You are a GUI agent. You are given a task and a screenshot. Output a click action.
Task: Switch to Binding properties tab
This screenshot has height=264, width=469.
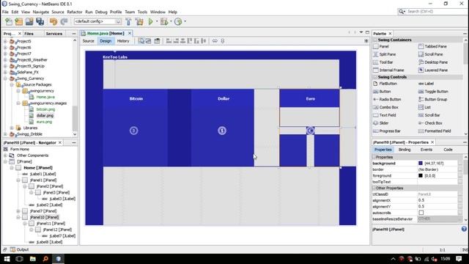(x=405, y=150)
